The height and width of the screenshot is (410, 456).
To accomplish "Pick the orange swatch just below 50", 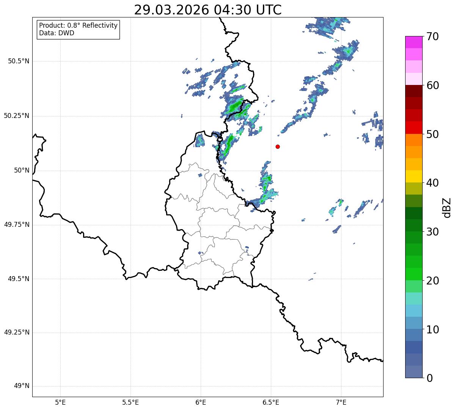I will 414,140.
